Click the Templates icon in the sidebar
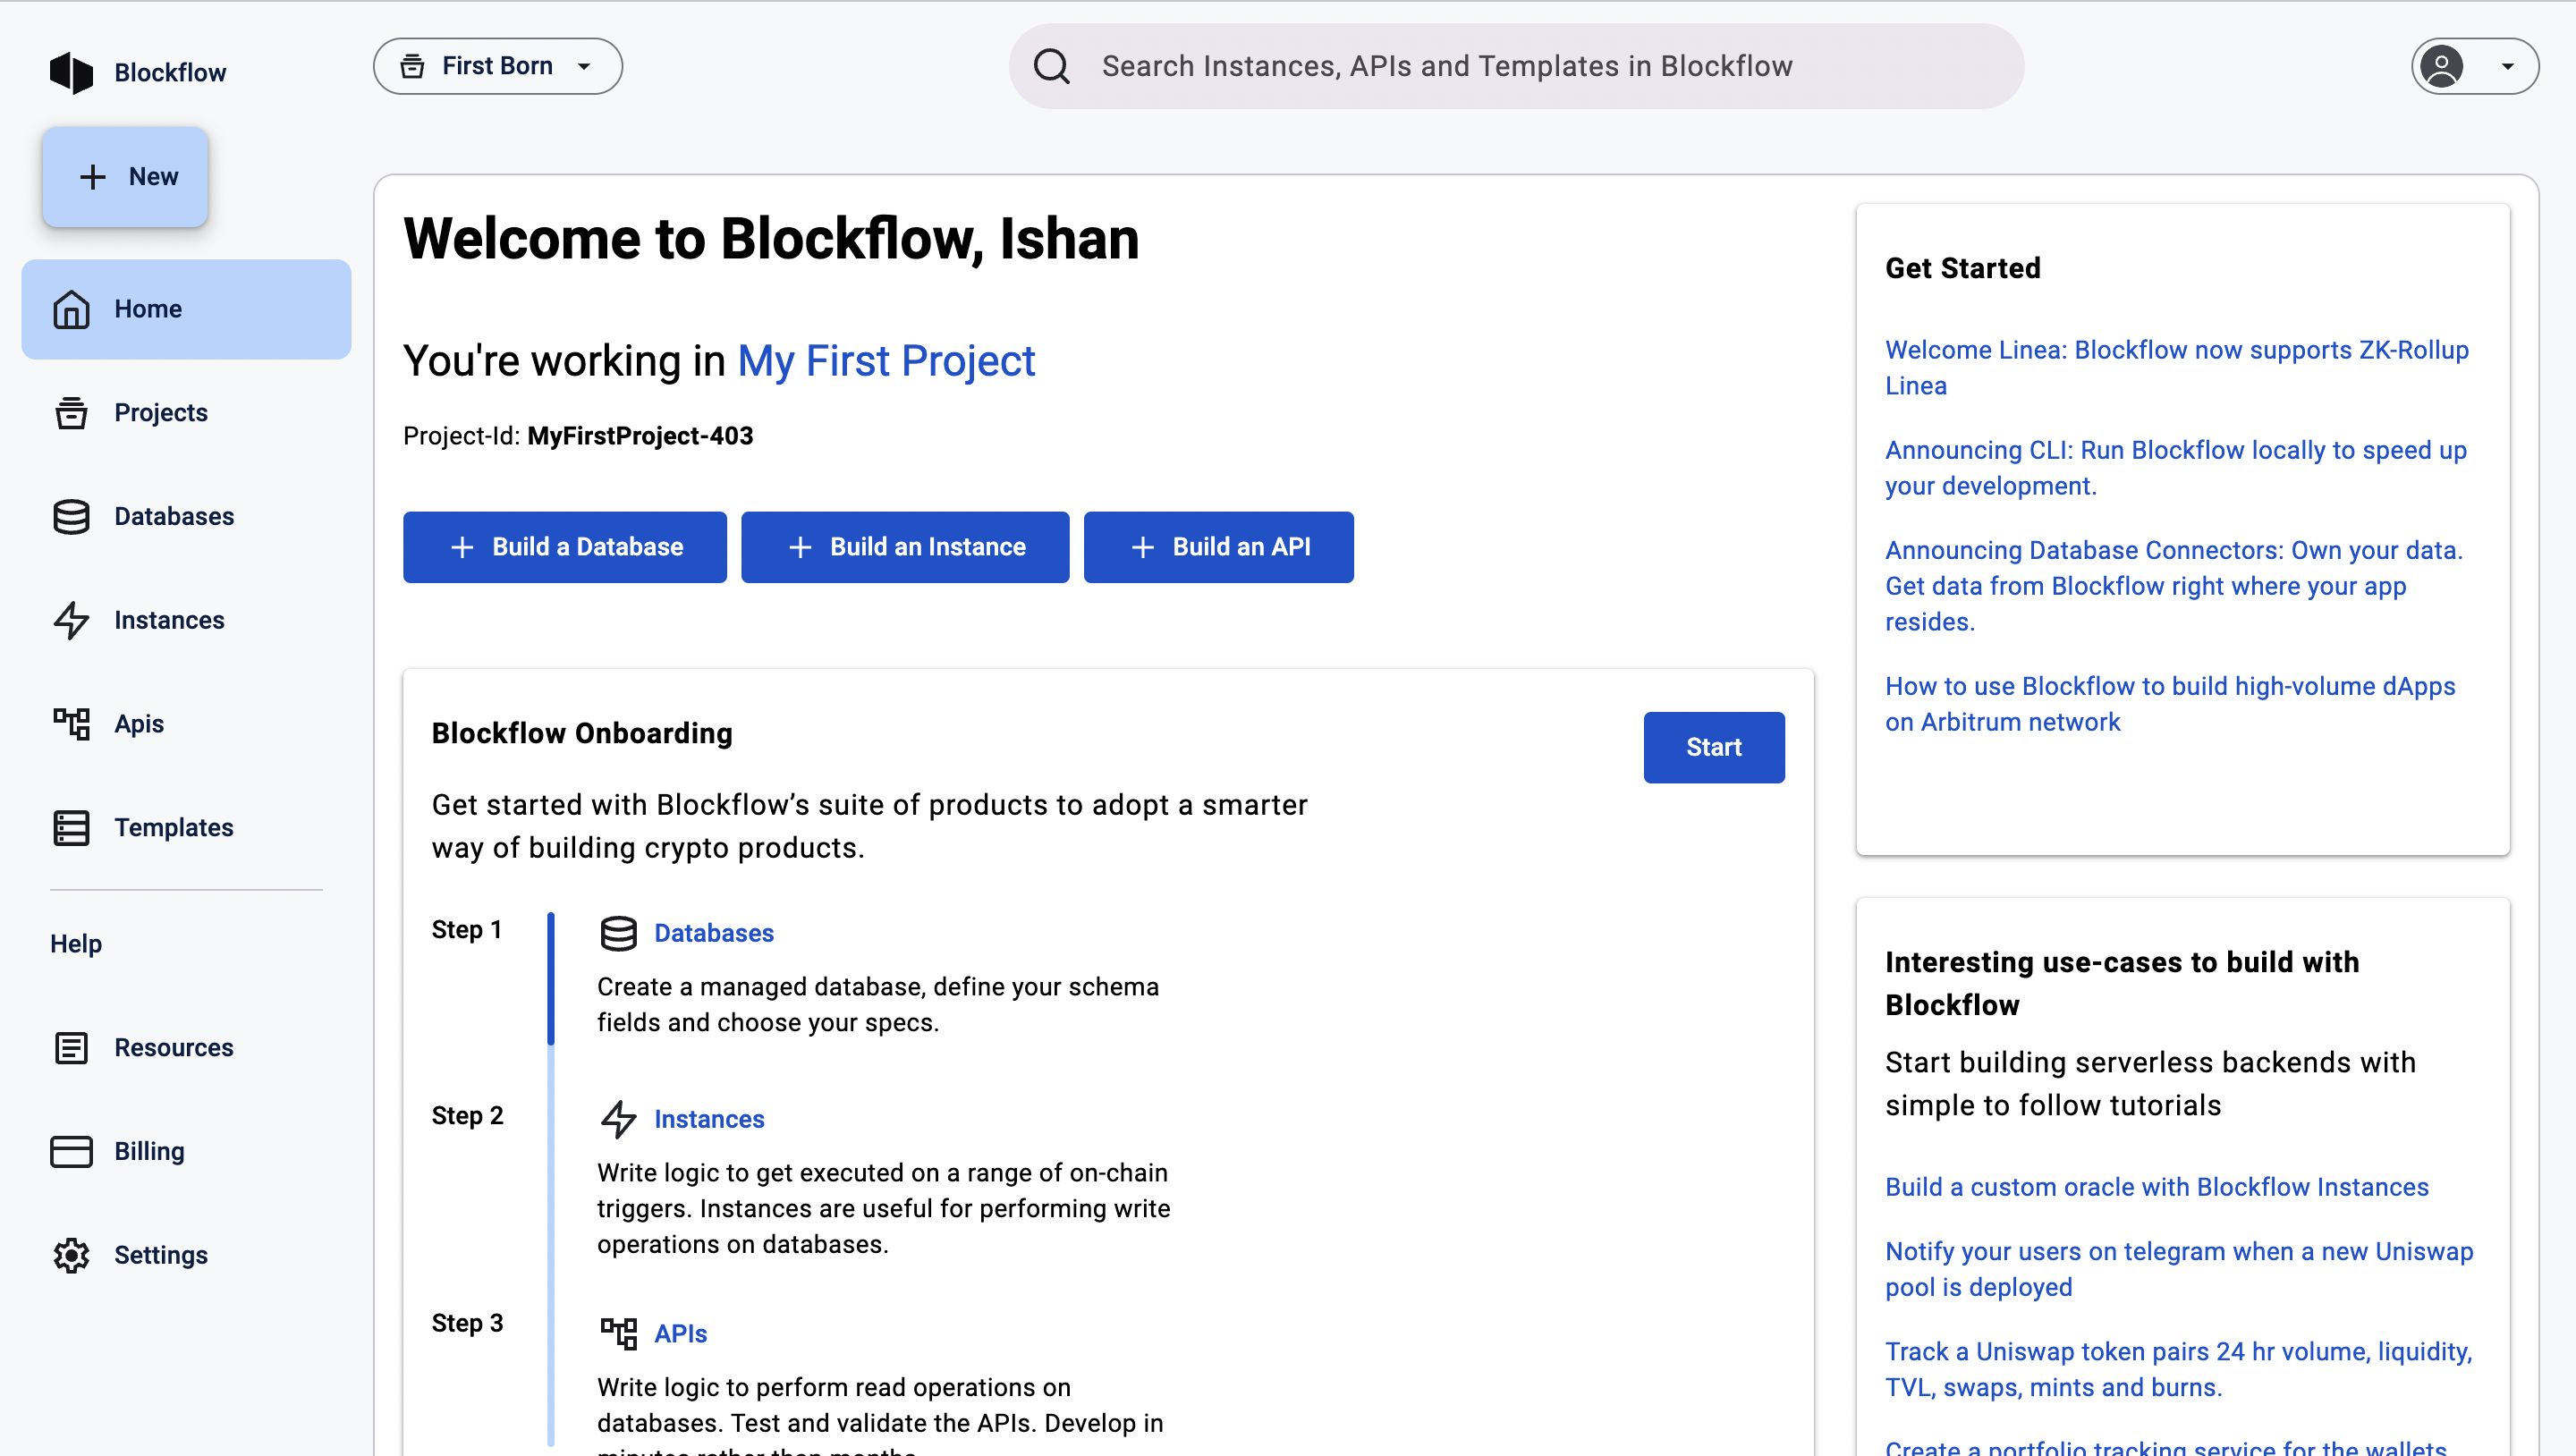Viewport: 2576px width, 1456px height. pos(70,827)
